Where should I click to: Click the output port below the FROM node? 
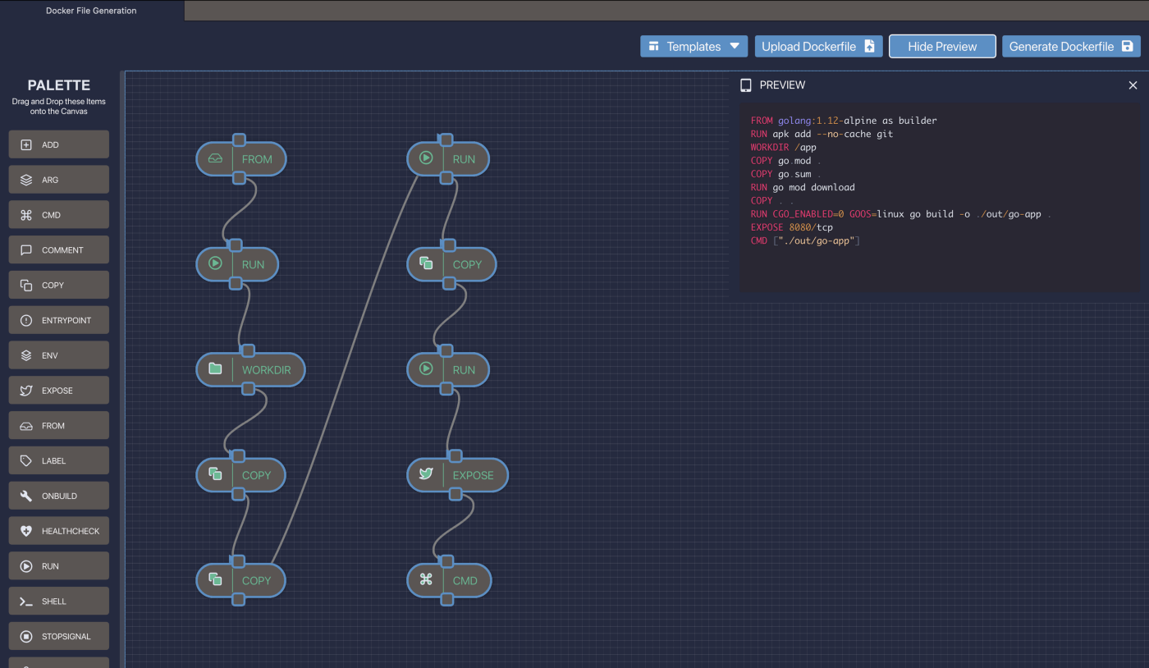tap(239, 178)
